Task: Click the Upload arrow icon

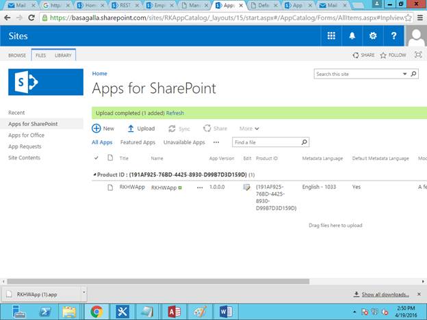Action: [x=131, y=129]
